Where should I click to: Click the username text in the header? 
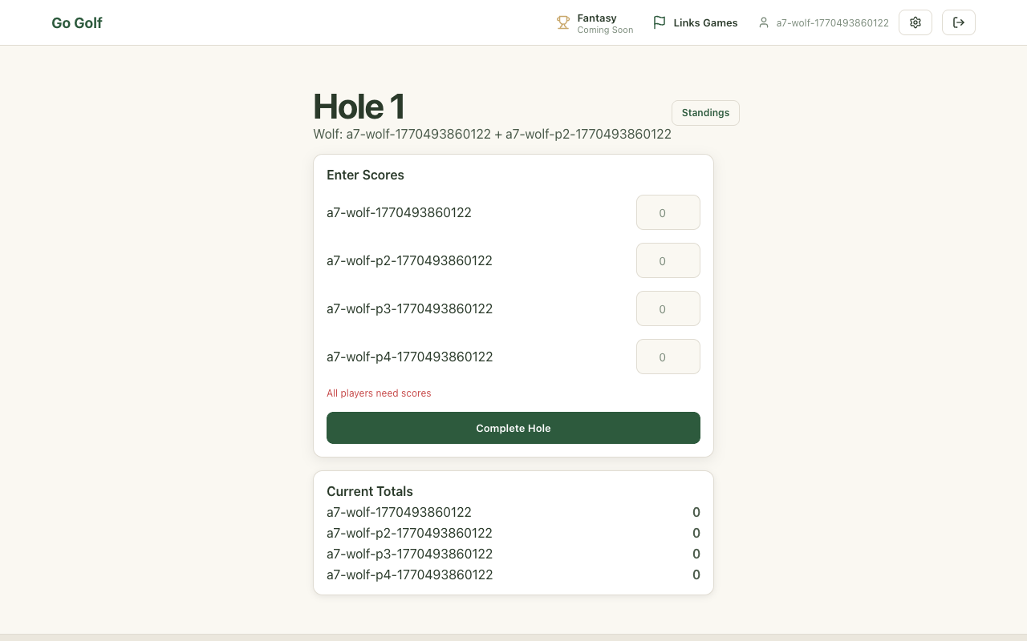tap(832, 23)
